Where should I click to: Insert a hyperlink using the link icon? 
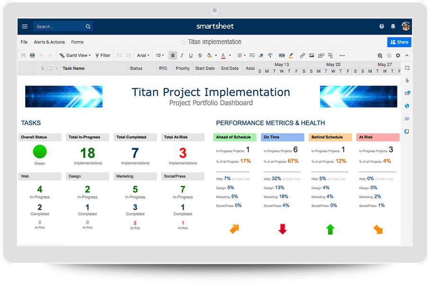point(303,55)
